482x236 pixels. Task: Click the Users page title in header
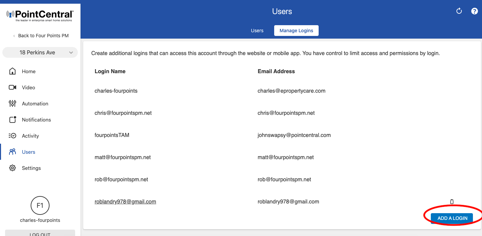(282, 11)
